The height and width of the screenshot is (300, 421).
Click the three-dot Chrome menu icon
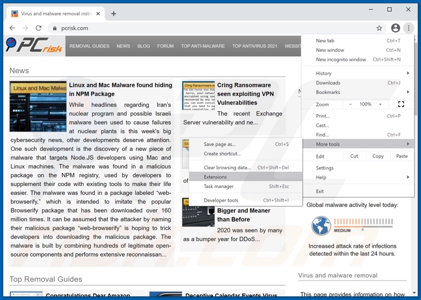click(409, 28)
